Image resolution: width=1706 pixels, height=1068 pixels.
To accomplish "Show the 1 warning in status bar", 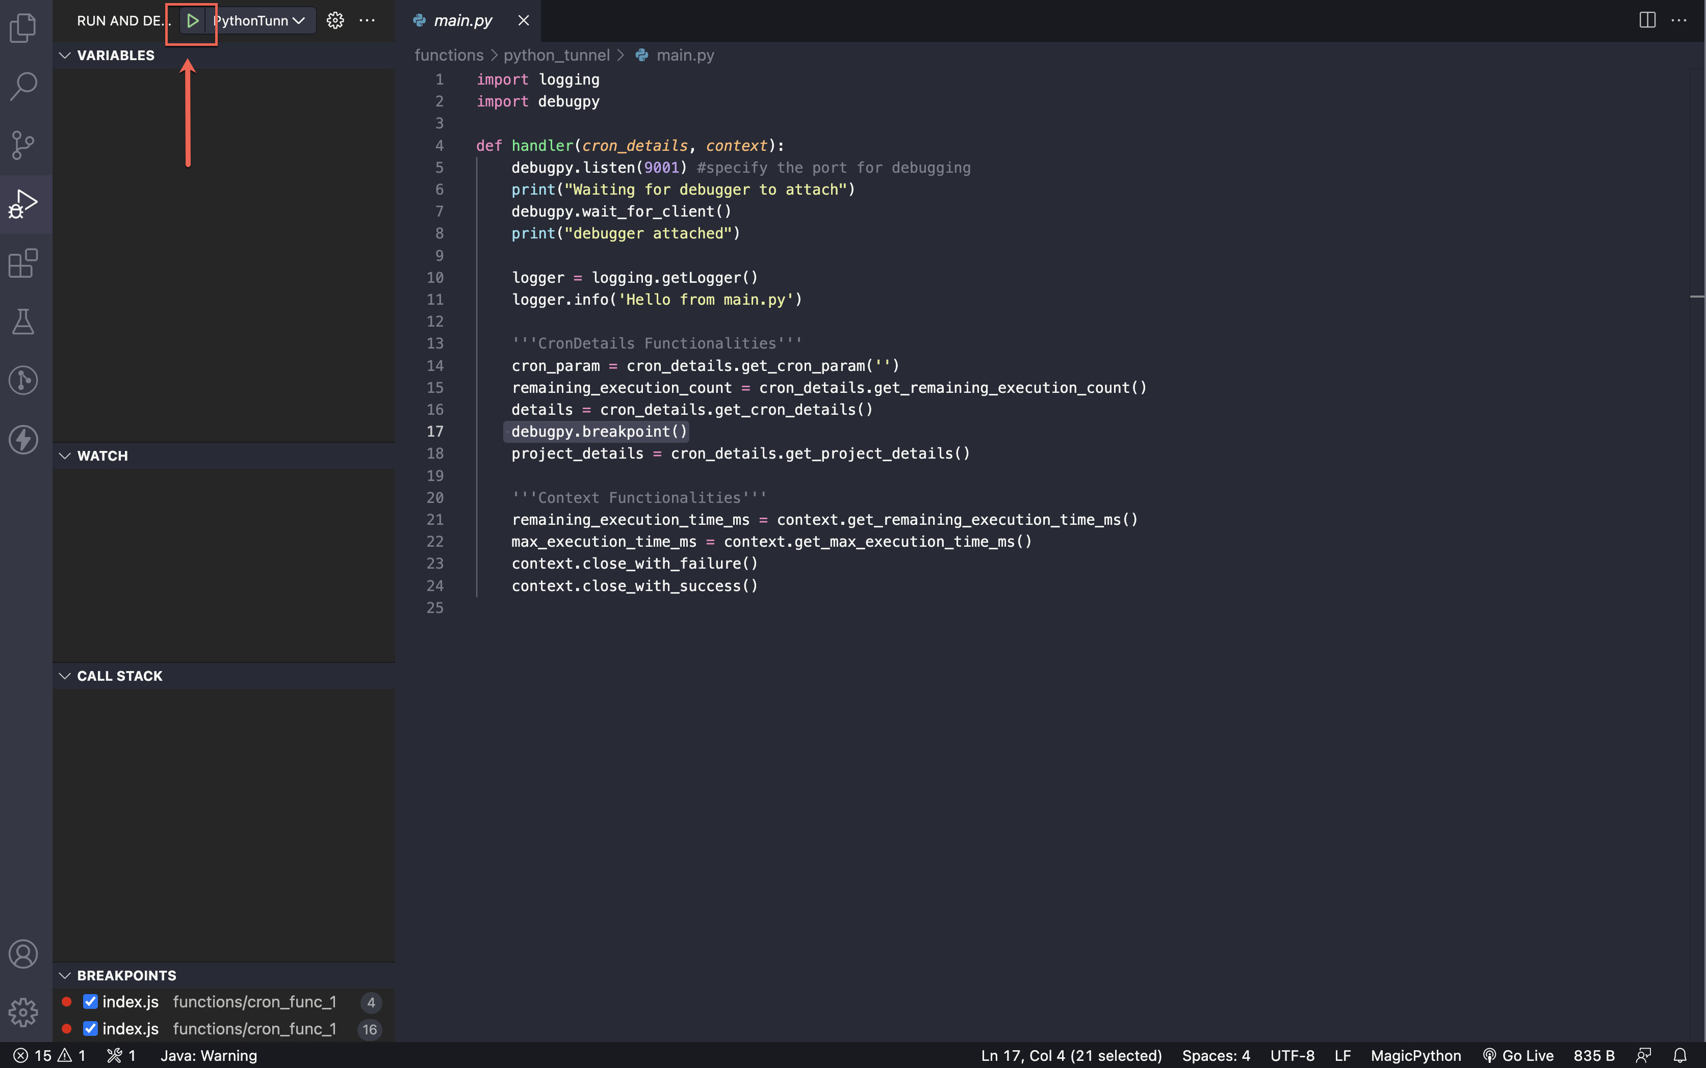I will pos(72,1055).
